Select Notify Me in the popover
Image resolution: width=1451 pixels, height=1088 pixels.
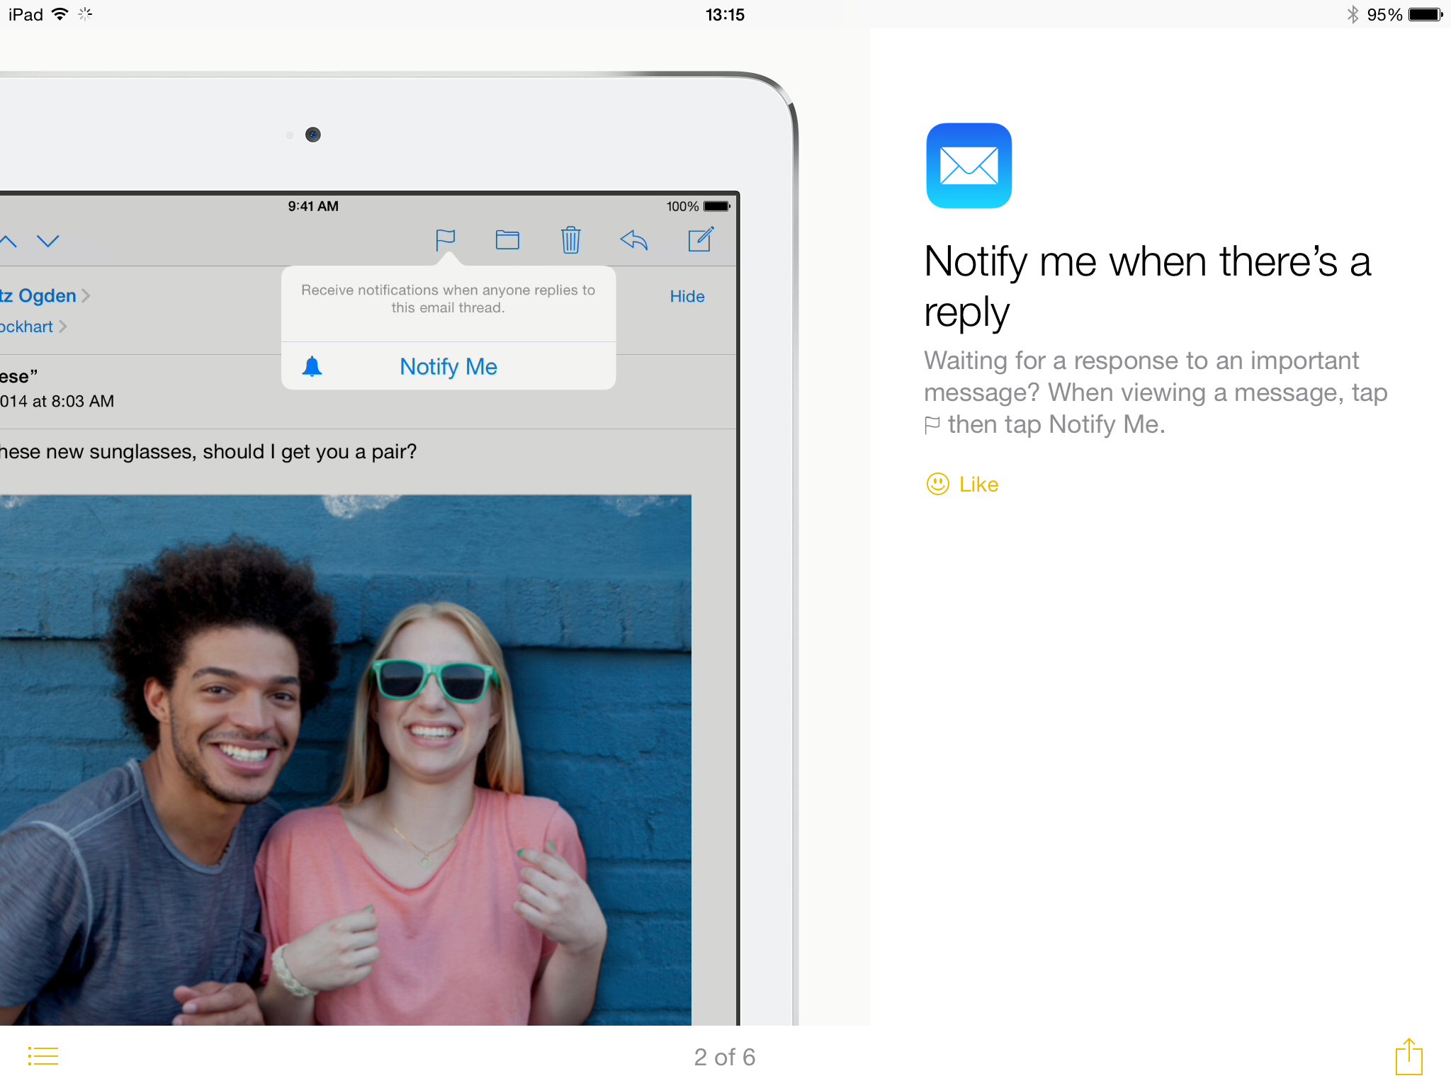[x=448, y=366]
